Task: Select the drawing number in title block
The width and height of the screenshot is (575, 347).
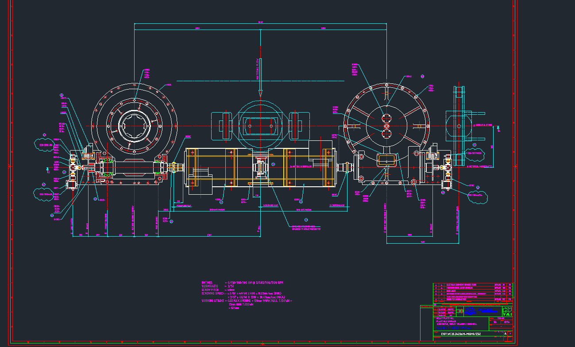Action: tap(461, 334)
